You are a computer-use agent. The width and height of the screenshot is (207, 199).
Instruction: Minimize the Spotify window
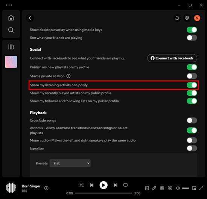(179, 5)
